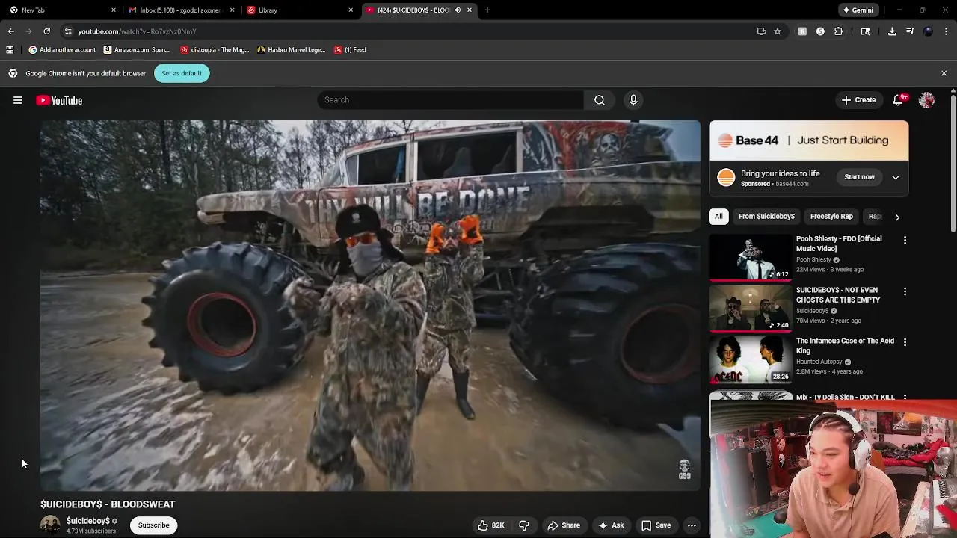Open options for Pooh Shiesty video
The height and width of the screenshot is (538, 957).
pyautogui.click(x=905, y=241)
